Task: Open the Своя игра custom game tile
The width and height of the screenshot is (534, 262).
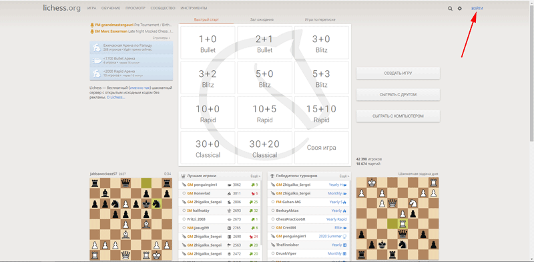Action: pos(322,148)
